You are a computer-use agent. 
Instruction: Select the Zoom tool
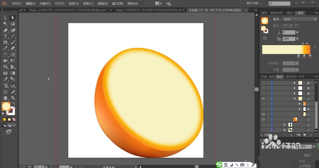(x=13, y=98)
